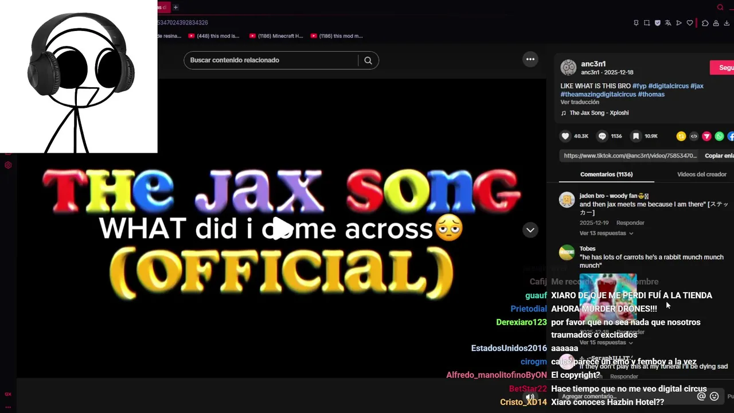734x413 pixels.
Task: Switch to Videos del creador tab
Action: (x=702, y=174)
